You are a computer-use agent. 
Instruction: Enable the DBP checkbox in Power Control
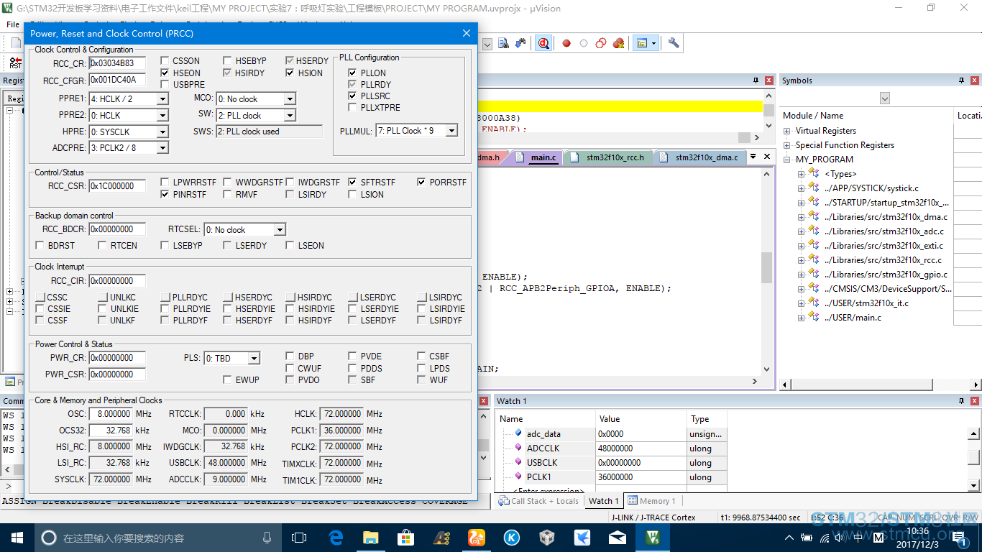tap(290, 356)
